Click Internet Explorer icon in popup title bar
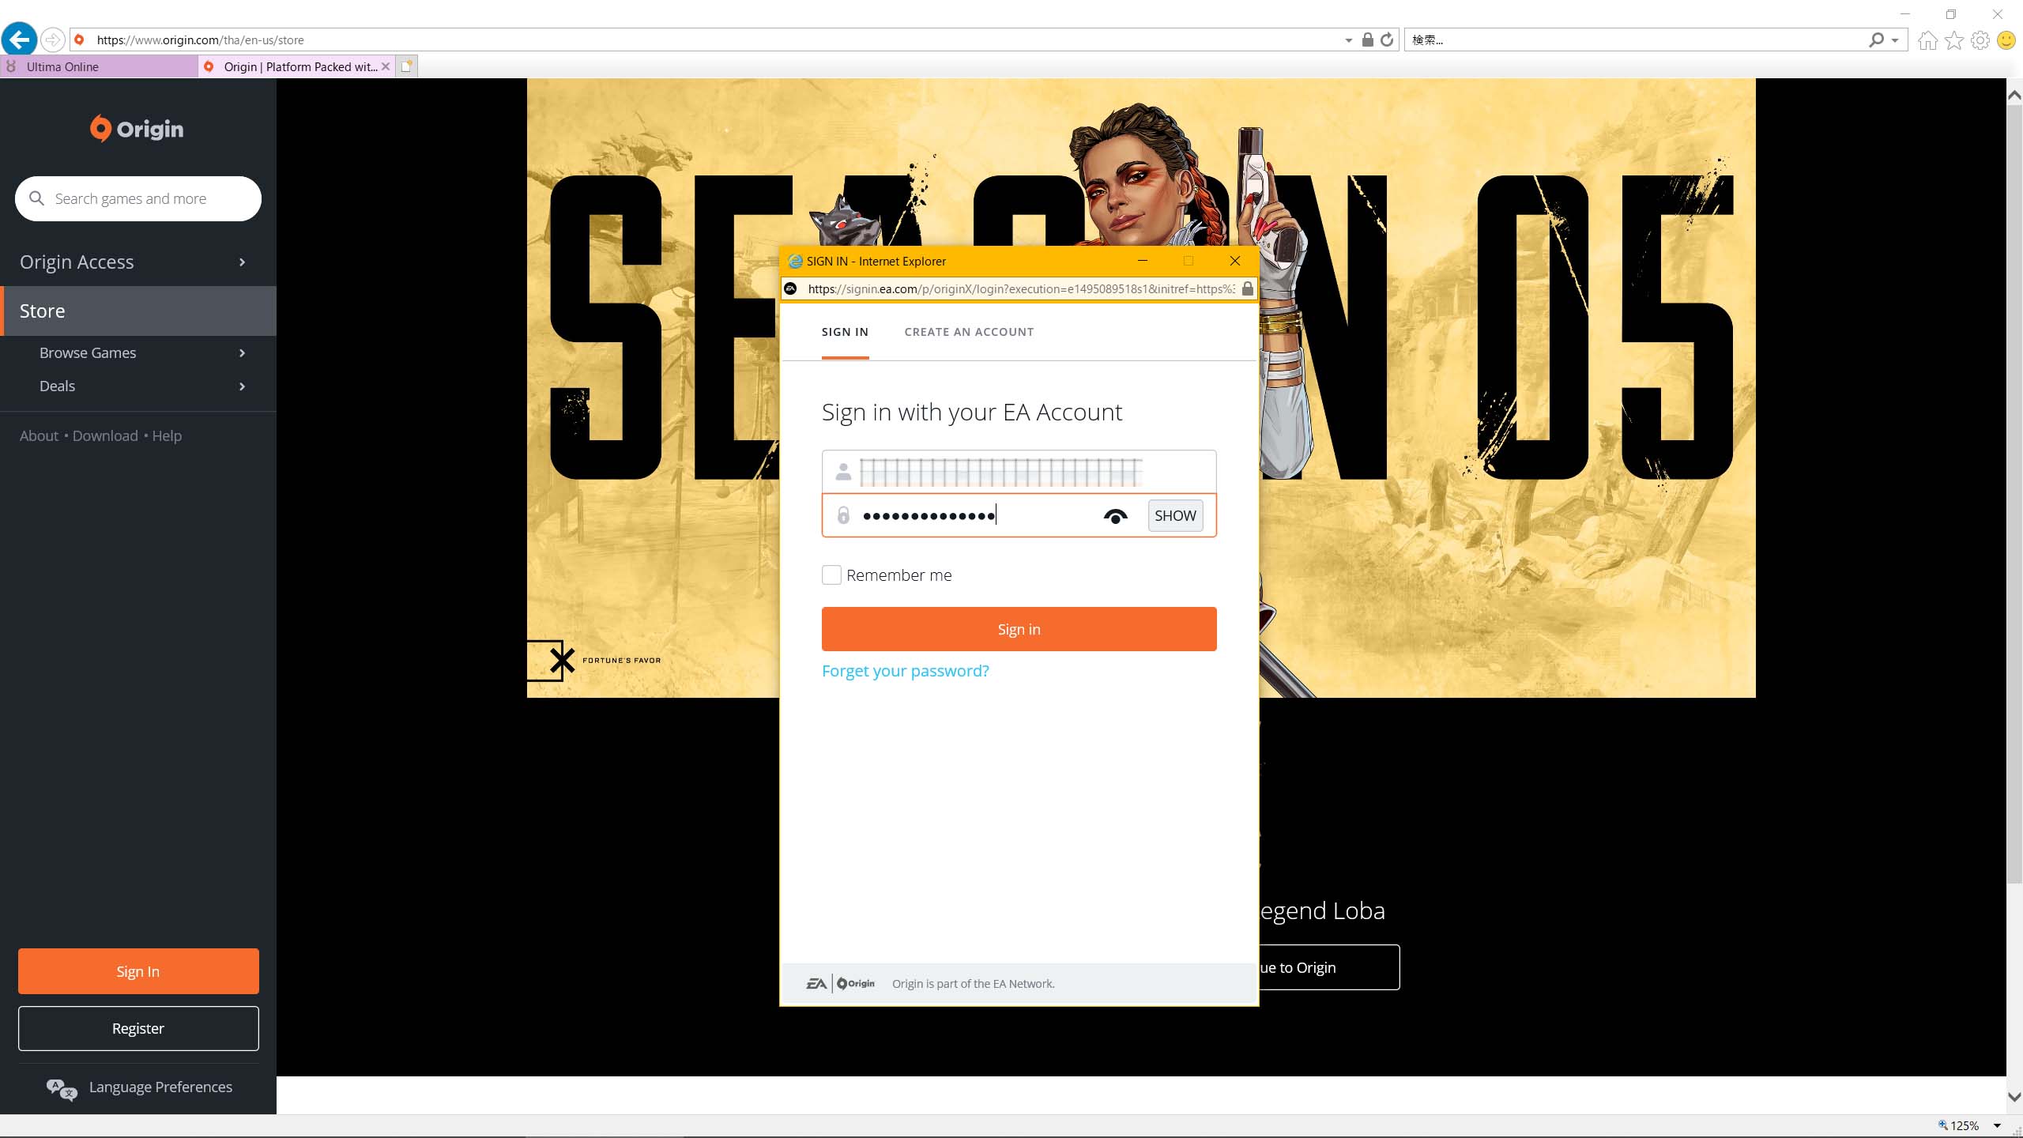This screenshot has width=2023, height=1138. point(795,261)
